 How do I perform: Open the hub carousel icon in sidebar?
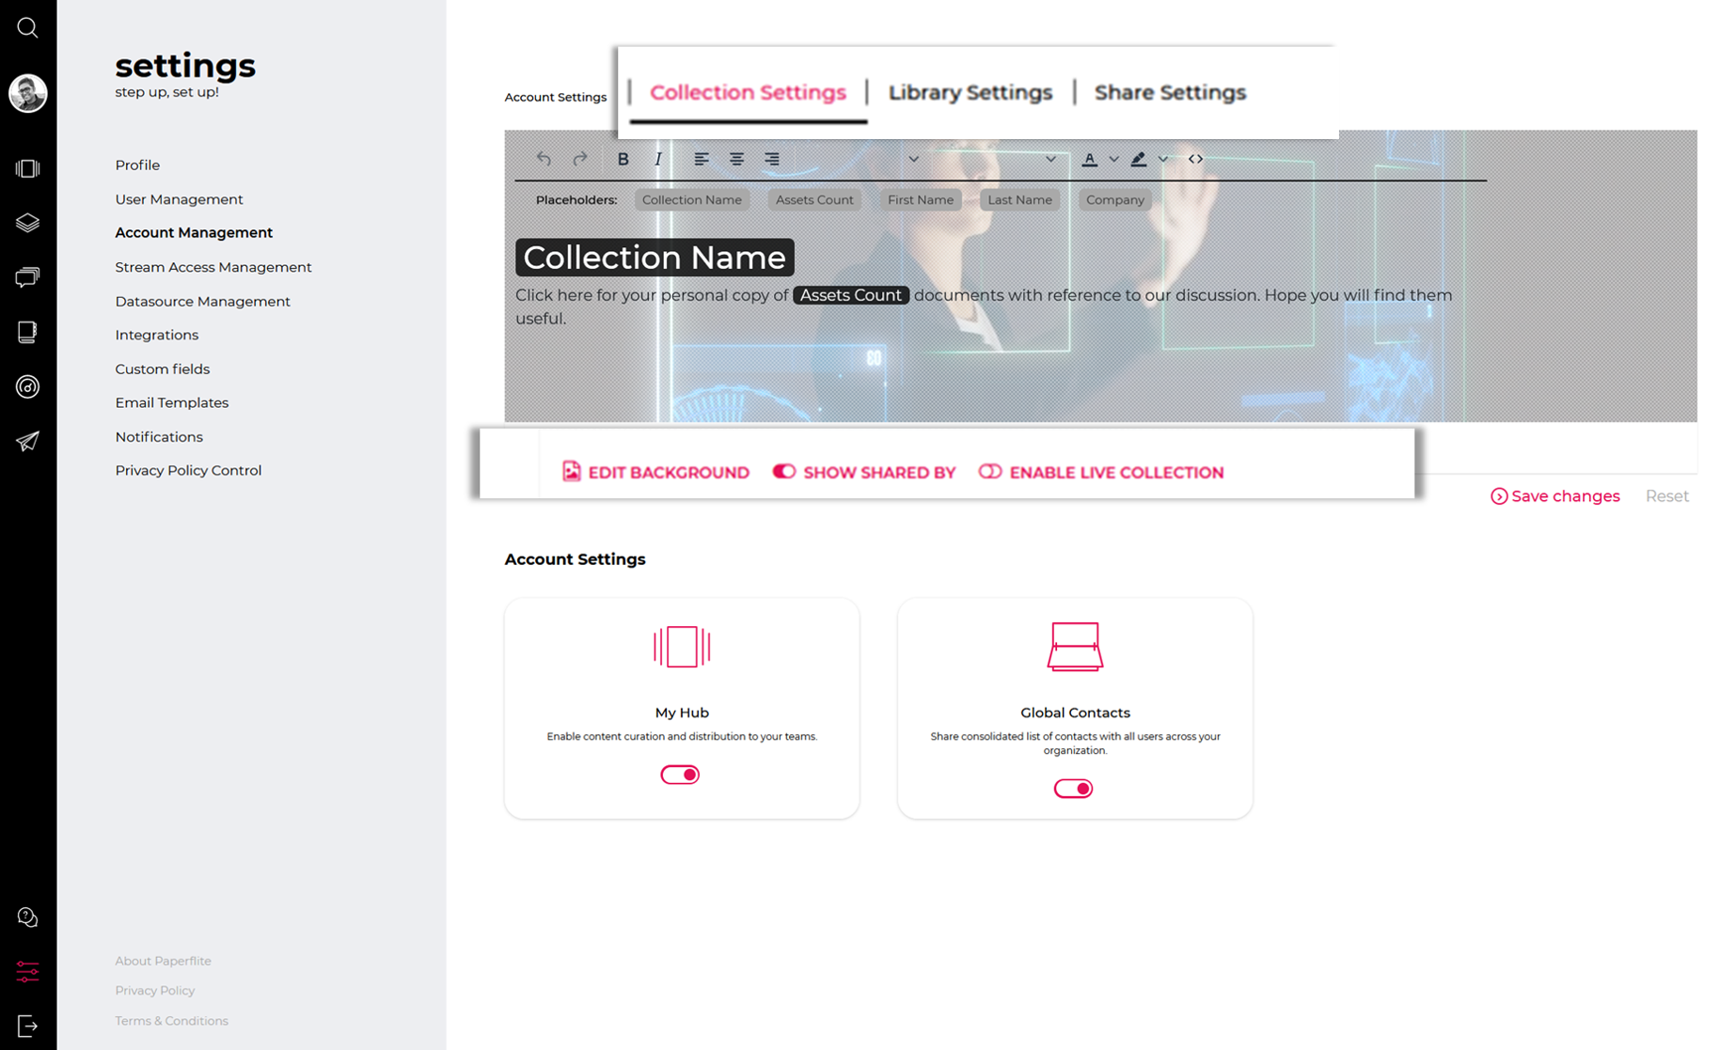click(x=27, y=168)
